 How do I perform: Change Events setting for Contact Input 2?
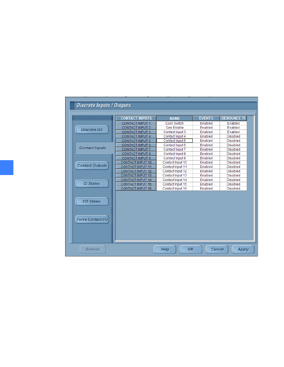(x=206, y=128)
